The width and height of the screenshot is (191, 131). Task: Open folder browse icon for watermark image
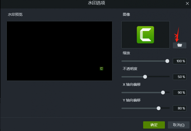(179, 45)
